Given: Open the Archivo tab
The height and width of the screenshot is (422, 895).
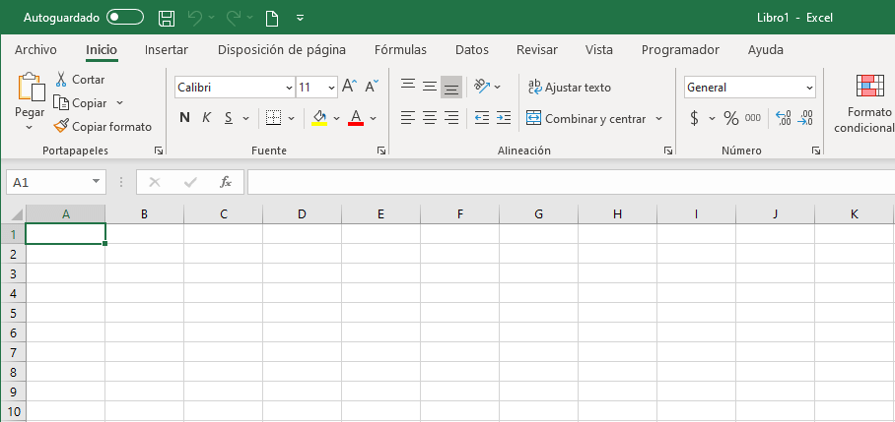Looking at the screenshot, I should 35,50.
